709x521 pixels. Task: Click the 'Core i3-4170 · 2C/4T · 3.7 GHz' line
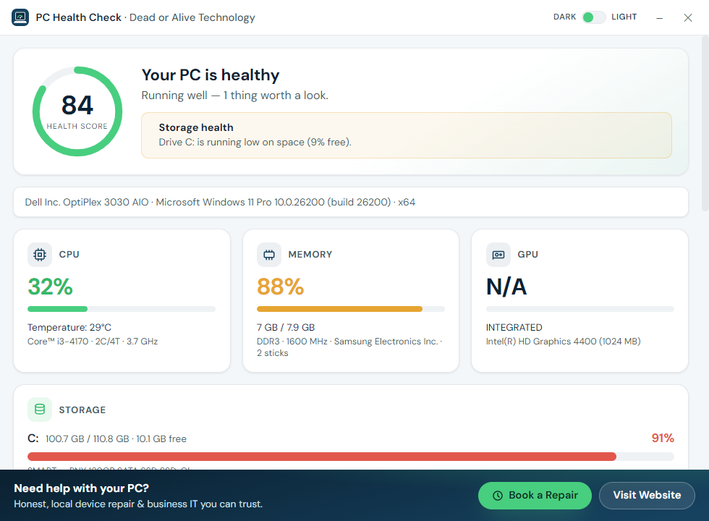pos(93,342)
